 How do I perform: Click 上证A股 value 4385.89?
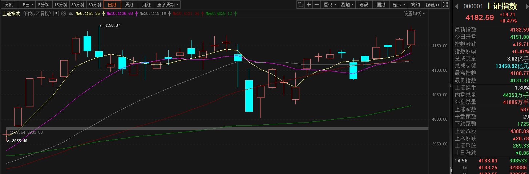(520, 131)
